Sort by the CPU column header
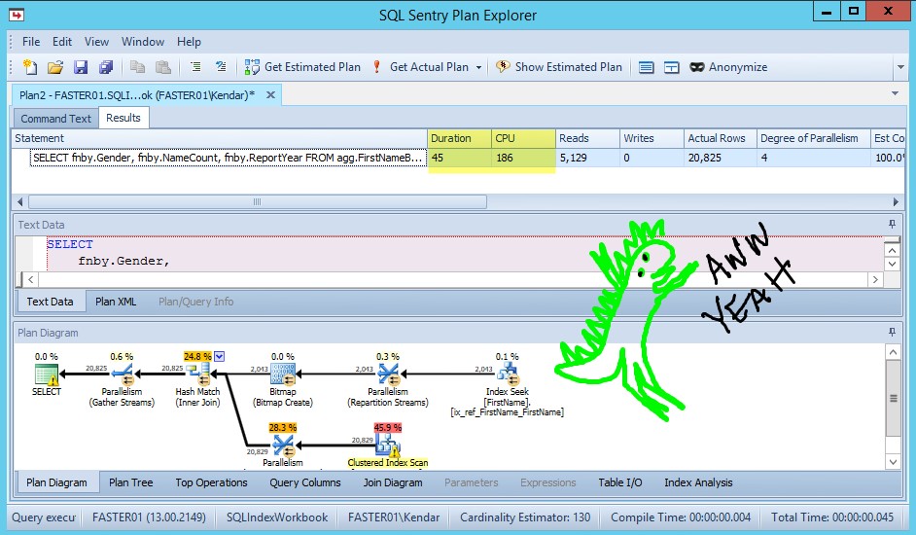This screenshot has height=535, width=916. click(x=523, y=138)
